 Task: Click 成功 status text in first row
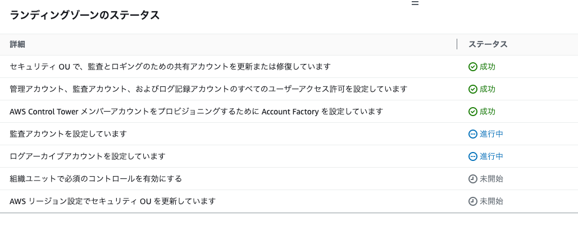[x=487, y=67]
